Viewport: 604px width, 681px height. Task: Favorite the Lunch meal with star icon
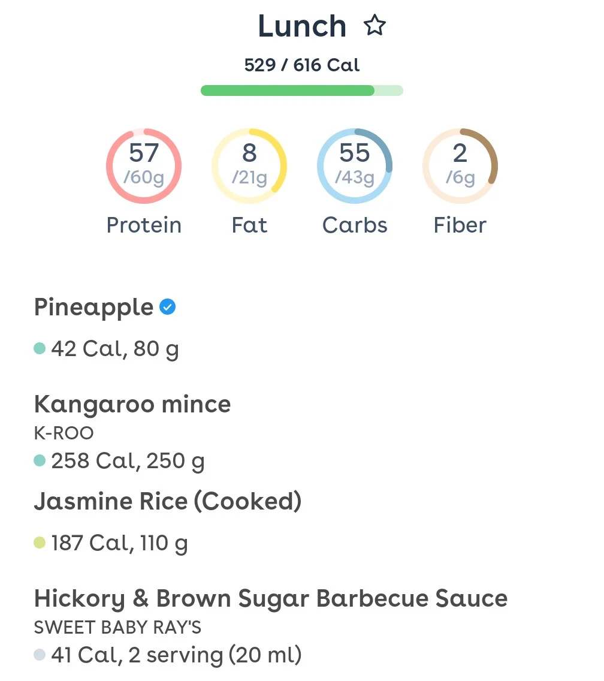(375, 26)
